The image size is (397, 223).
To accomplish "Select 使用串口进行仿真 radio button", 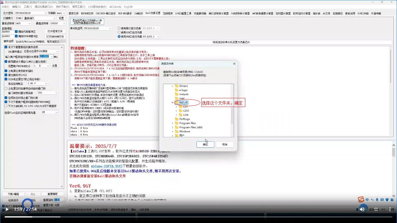I will [x=119, y=28].
